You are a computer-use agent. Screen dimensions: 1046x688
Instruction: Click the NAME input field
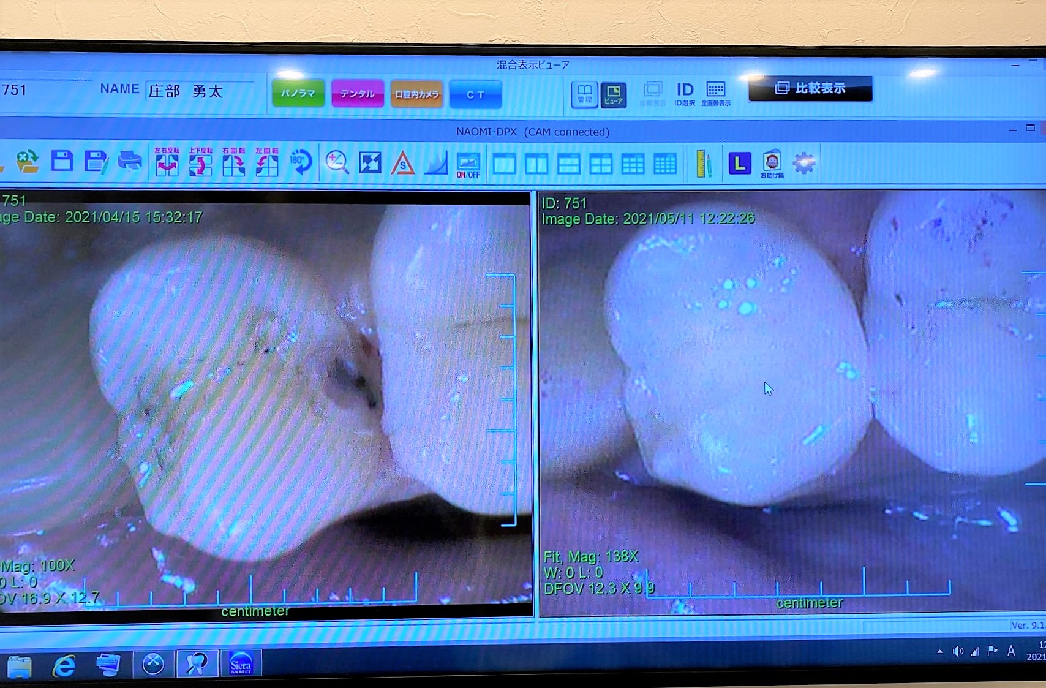200,91
